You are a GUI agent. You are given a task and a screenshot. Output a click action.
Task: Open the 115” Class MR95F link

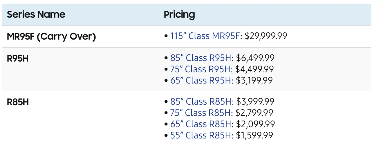(x=206, y=36)
